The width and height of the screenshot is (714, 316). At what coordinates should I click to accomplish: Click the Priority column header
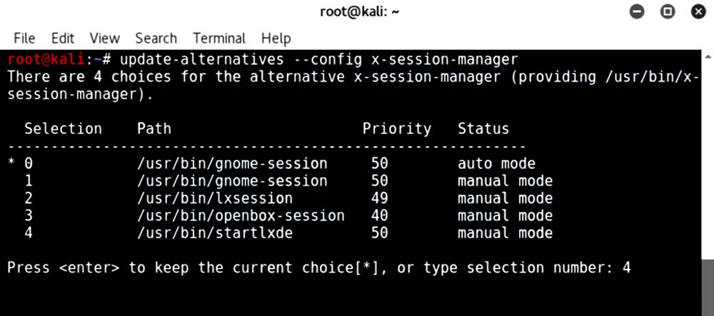[x=396, y=129]
